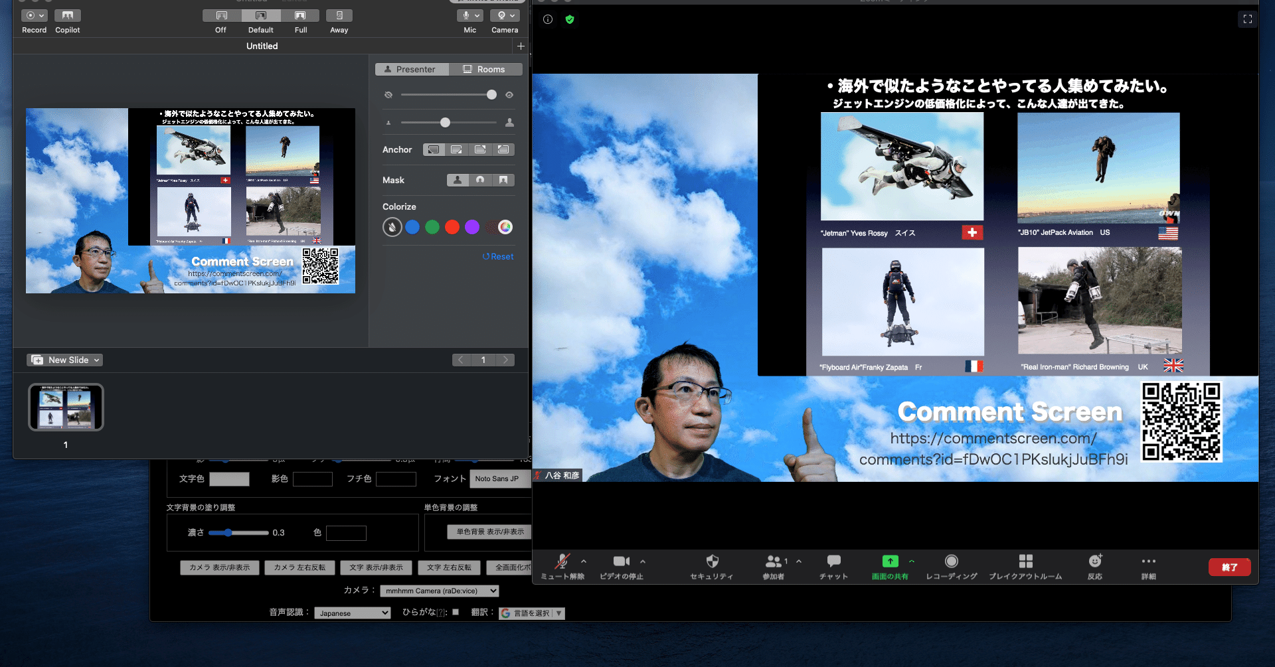Select the no-colorize swatch
Screen dimensions: 1275x667
click(392, 227)
